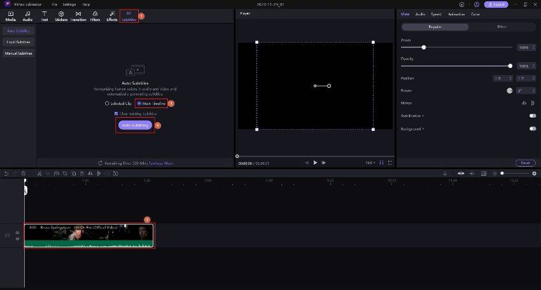Open the Stickers panel

pyautogui.click(x=61, y=16)
